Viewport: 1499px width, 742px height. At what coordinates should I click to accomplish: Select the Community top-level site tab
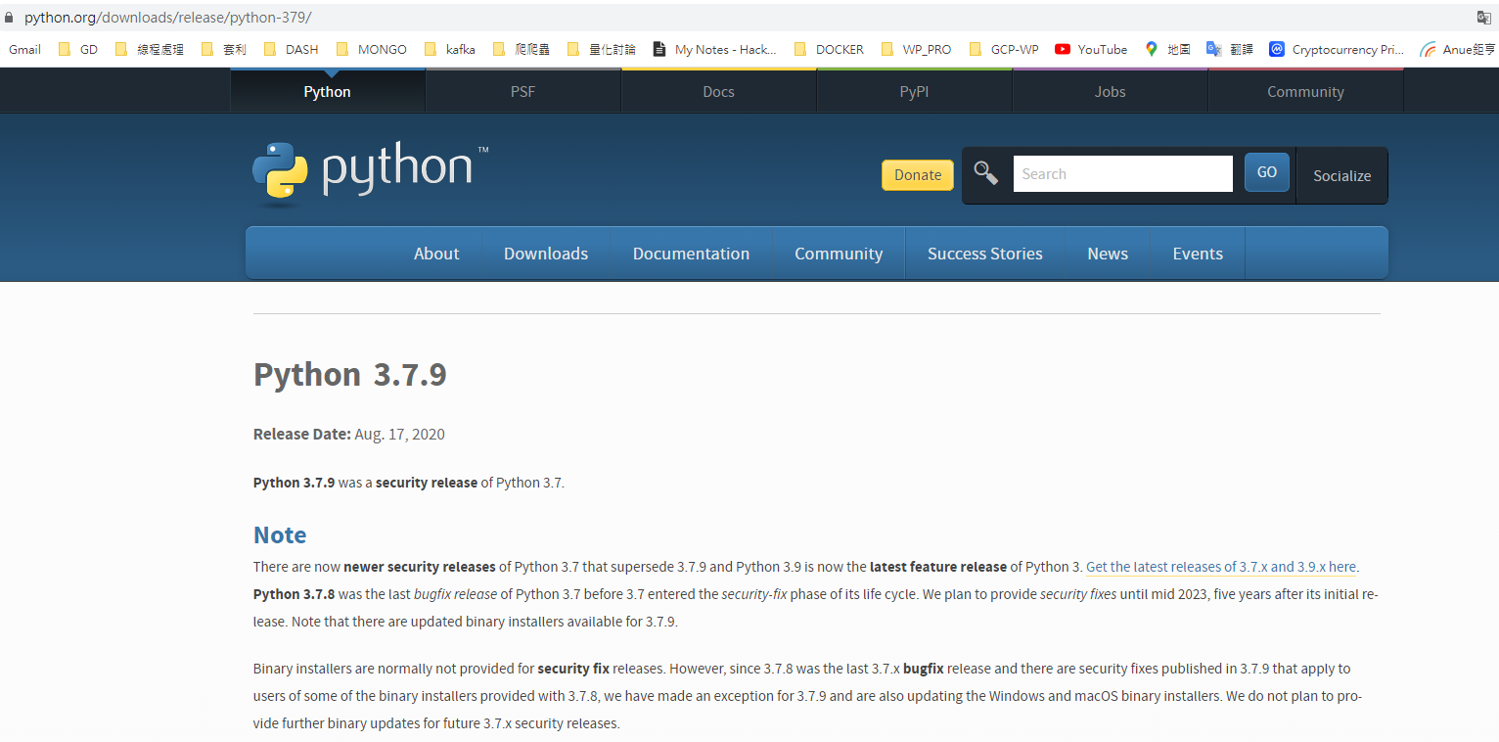[x=1305, y=91]
